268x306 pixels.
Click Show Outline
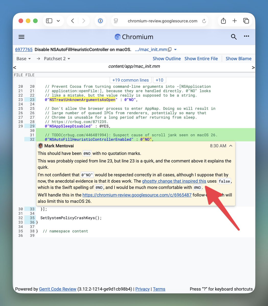167,59
